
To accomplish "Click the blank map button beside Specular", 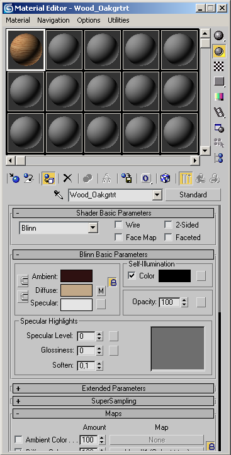I will click(x=101, y=304).
